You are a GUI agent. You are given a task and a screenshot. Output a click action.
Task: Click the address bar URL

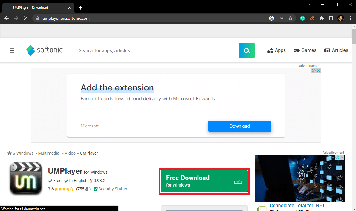(x=66, y=18)
